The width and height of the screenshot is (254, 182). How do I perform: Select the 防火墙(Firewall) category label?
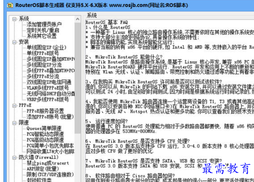38,157
